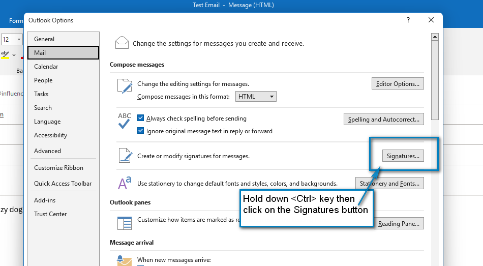Click the Signatures button
This screenshot has width=483, height=266.
click(x=403, y=156)
